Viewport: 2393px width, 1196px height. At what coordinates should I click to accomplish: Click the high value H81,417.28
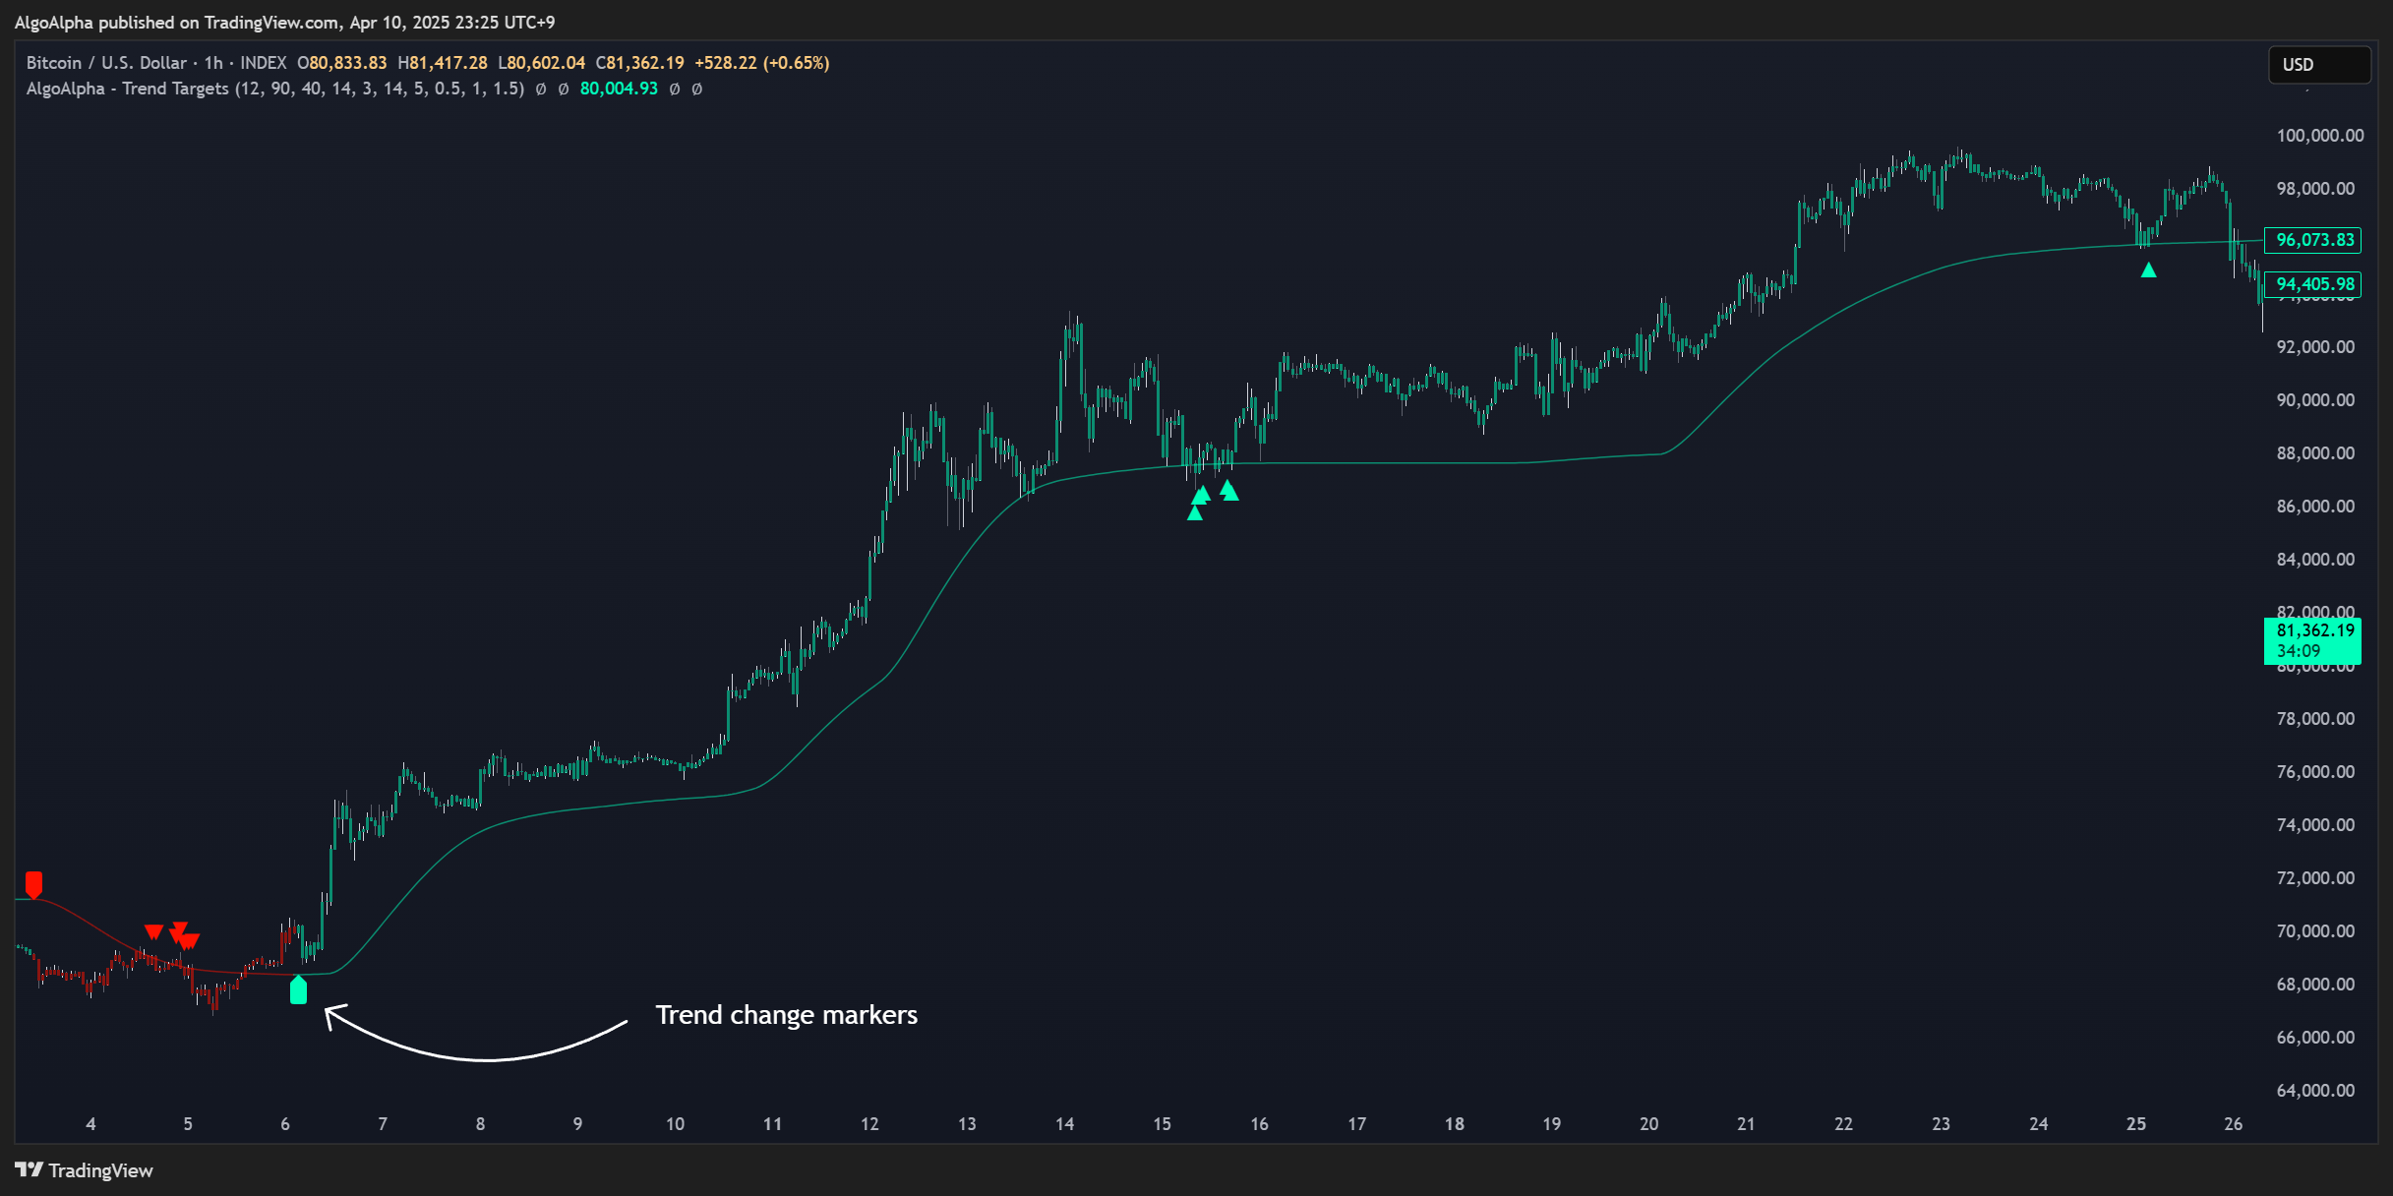443,63
